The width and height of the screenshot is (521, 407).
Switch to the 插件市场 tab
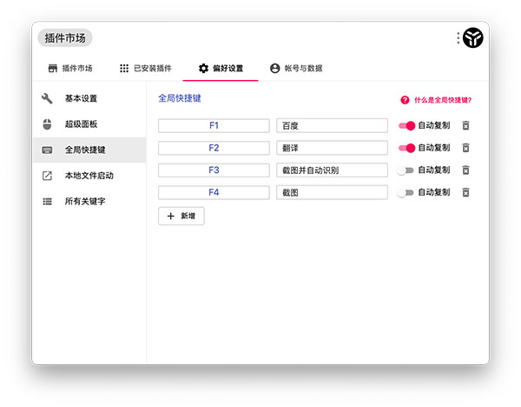click(x=70, y=68)
